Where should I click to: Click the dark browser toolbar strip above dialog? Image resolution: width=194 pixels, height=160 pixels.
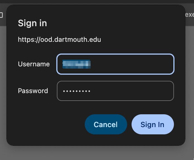[x=97, y=1]
